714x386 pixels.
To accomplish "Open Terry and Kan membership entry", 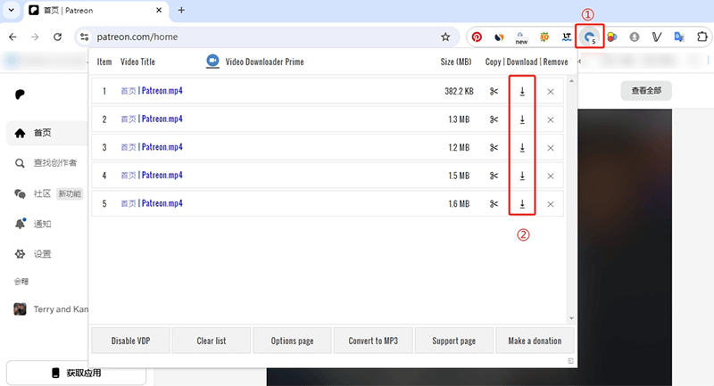I will (x=51, y=309).
